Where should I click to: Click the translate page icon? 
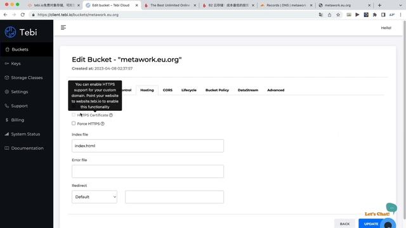[320, 15]
